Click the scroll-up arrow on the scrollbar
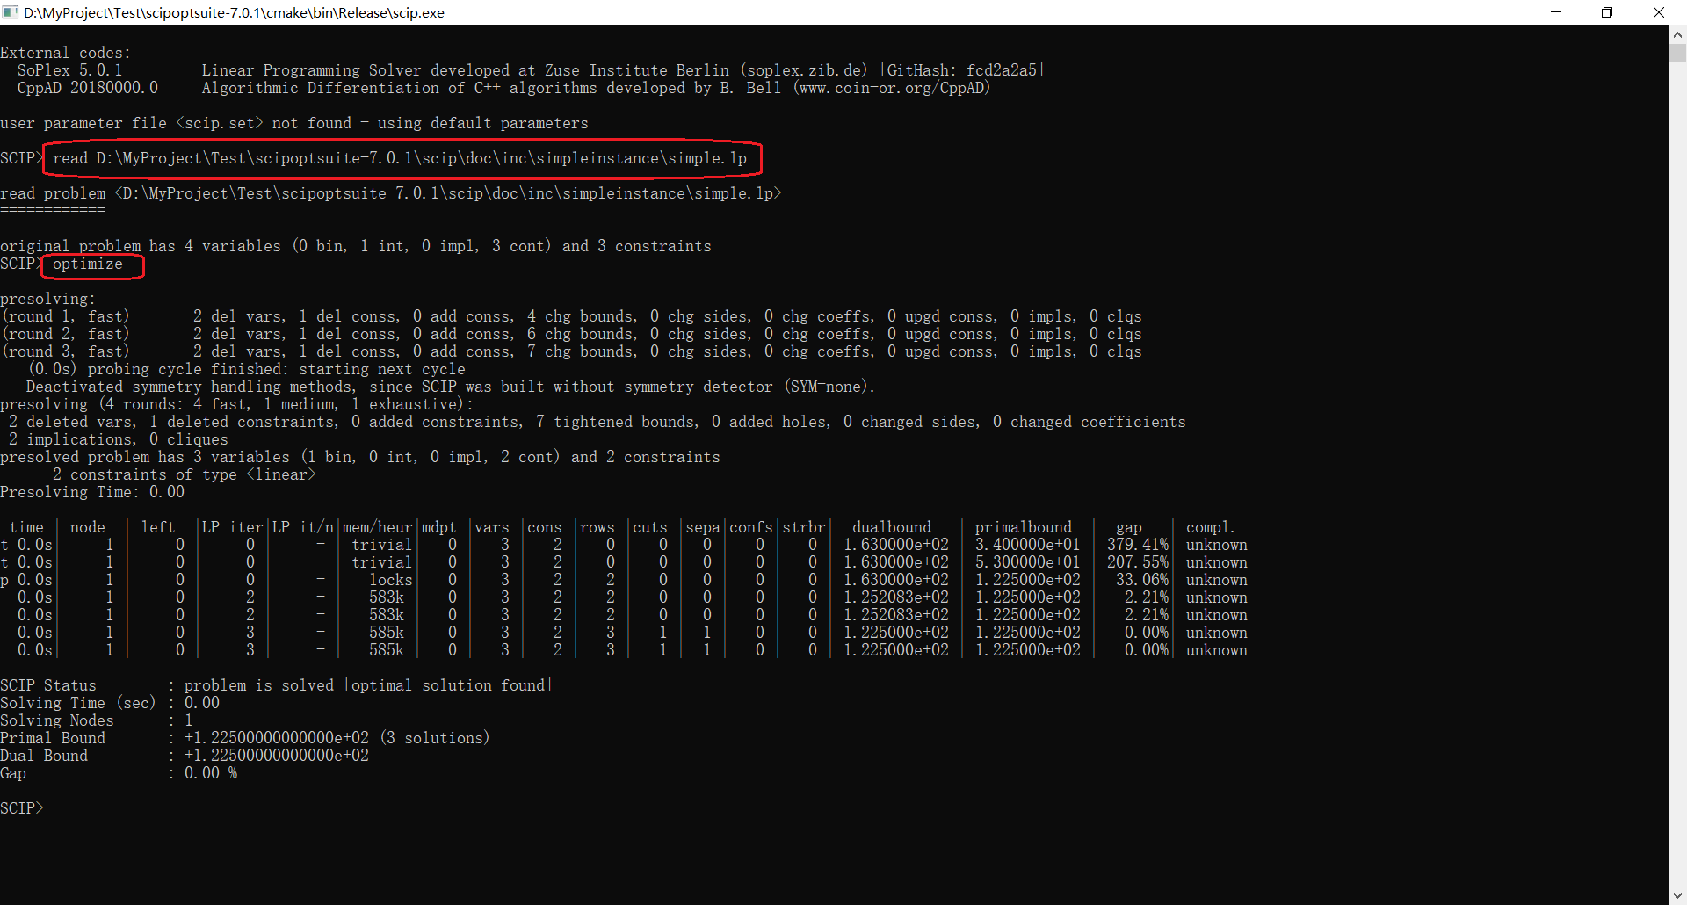Image resolution: width=1687 pixels, height=905 pixels. pyautogui.click(x=1676, y=33)
